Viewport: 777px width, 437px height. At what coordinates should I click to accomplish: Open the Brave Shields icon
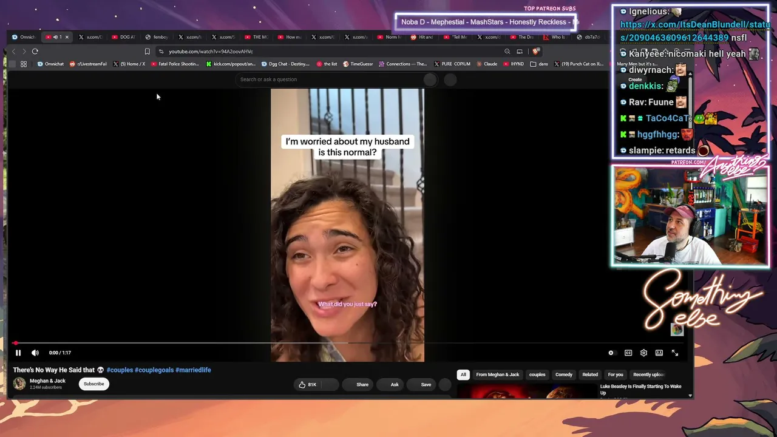[535, 52]
